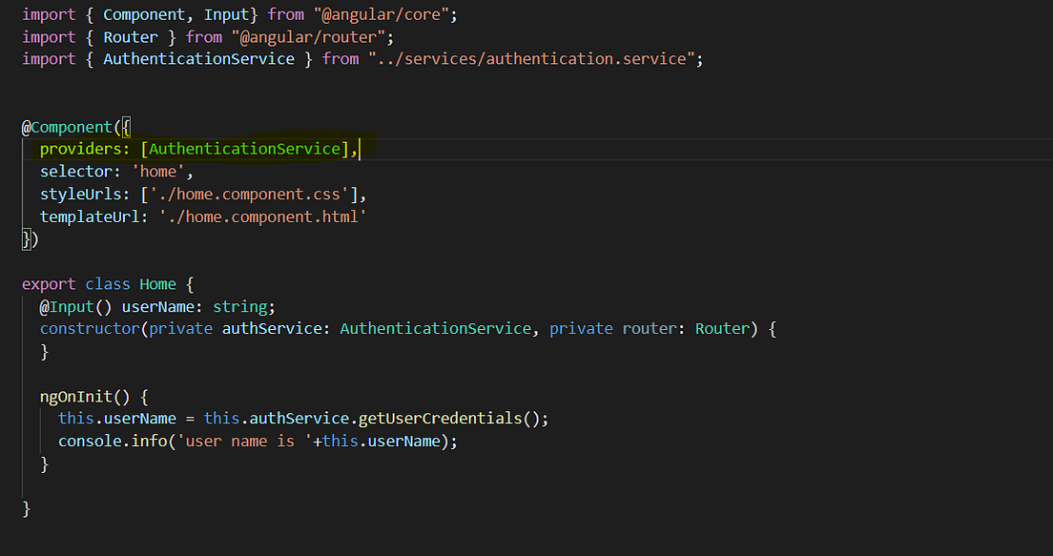This screenshot has height=556, width=1053.
Task: Click the userName string type annotation
Action: 239,306
